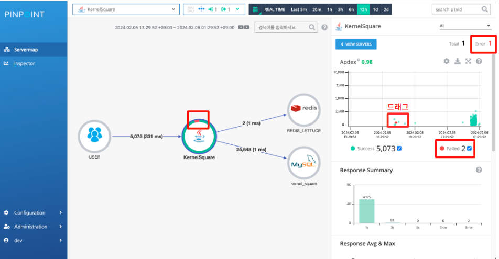
Task: Open the KernelSquare application dropdown
Action: coord(126,9)
